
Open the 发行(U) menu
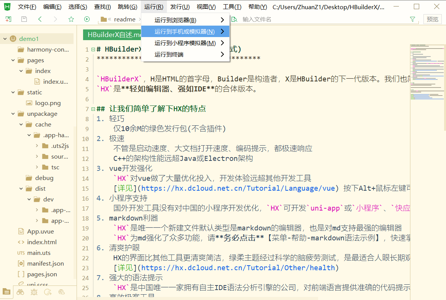pyautogui.click(x=180, y=7)
